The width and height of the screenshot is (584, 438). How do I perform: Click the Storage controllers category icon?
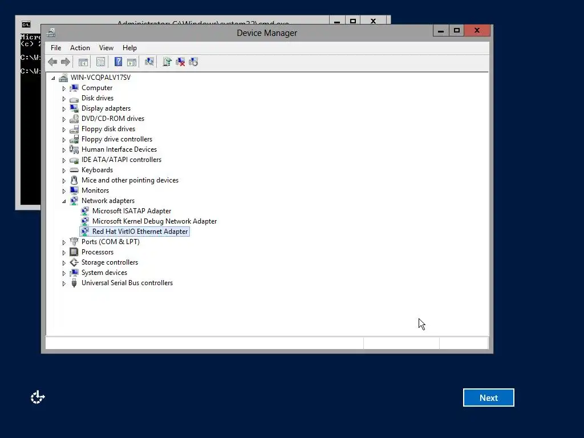74,262
